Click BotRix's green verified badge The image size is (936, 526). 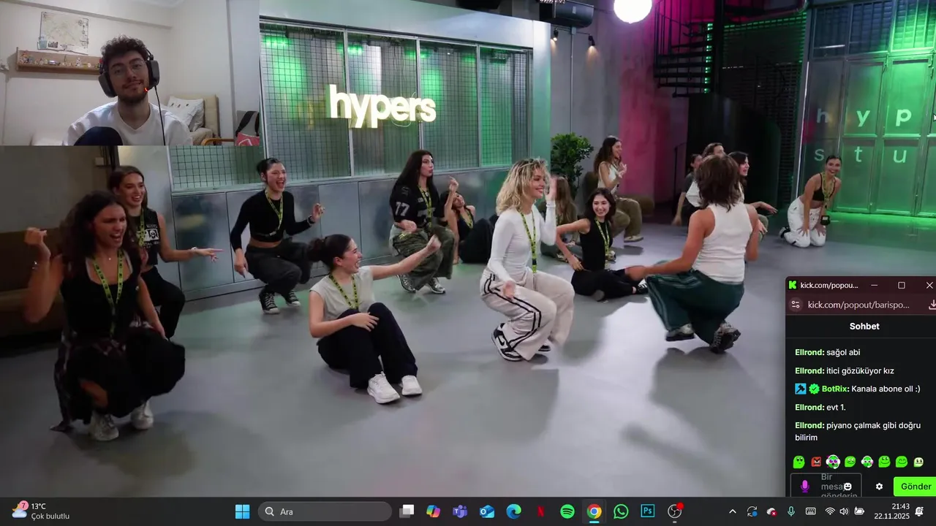tap(814, 389)
